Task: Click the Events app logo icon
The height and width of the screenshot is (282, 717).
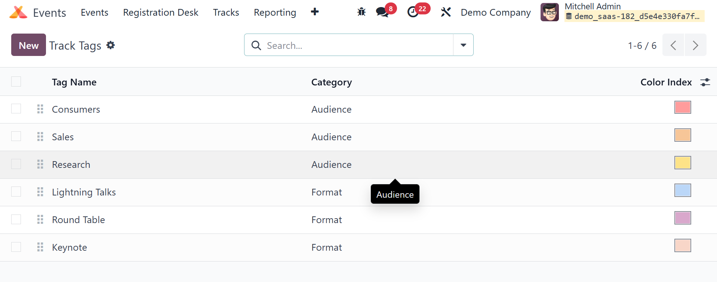Action: coord(18,12)
